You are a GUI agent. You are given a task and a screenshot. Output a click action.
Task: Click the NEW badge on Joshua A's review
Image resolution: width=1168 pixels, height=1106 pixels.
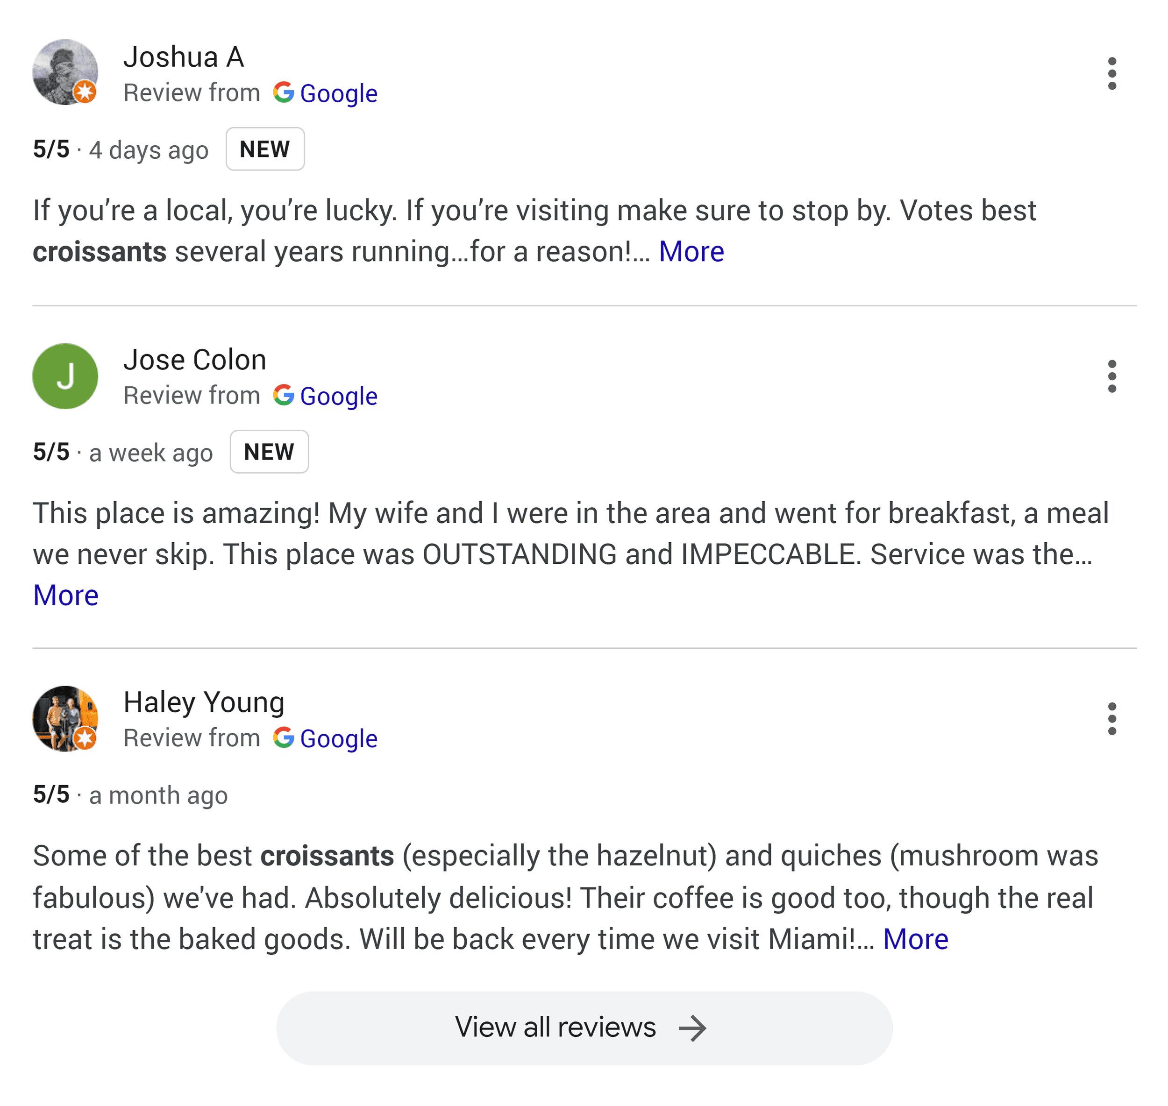(265, 149)
